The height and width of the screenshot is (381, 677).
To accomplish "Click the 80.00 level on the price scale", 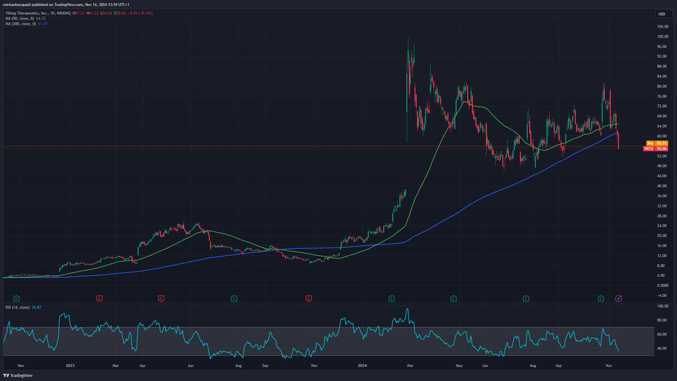I will (663, 86).
